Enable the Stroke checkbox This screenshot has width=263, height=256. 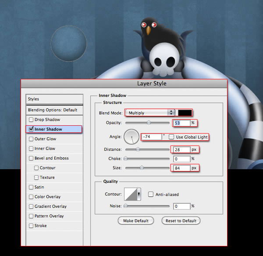(31, 226)
